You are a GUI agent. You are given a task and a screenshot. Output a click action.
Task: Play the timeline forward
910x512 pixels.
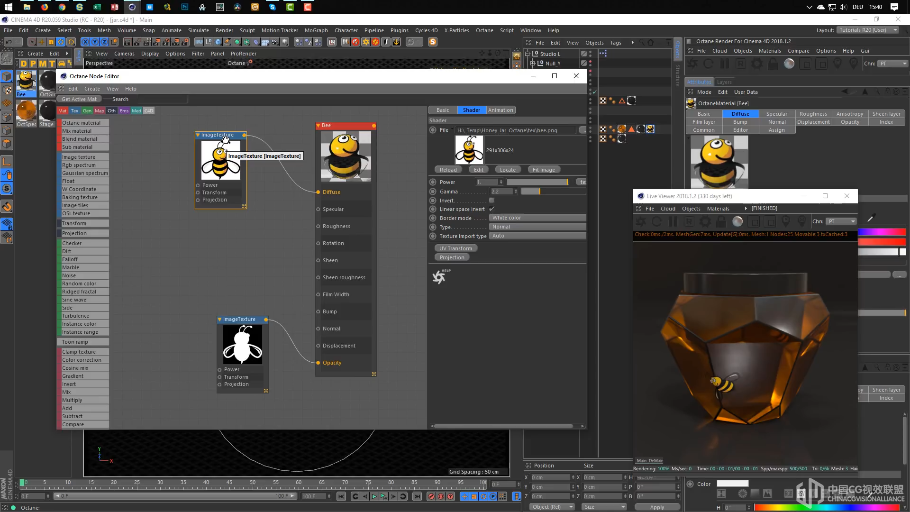pyautogui.click(x=374, y=496)
